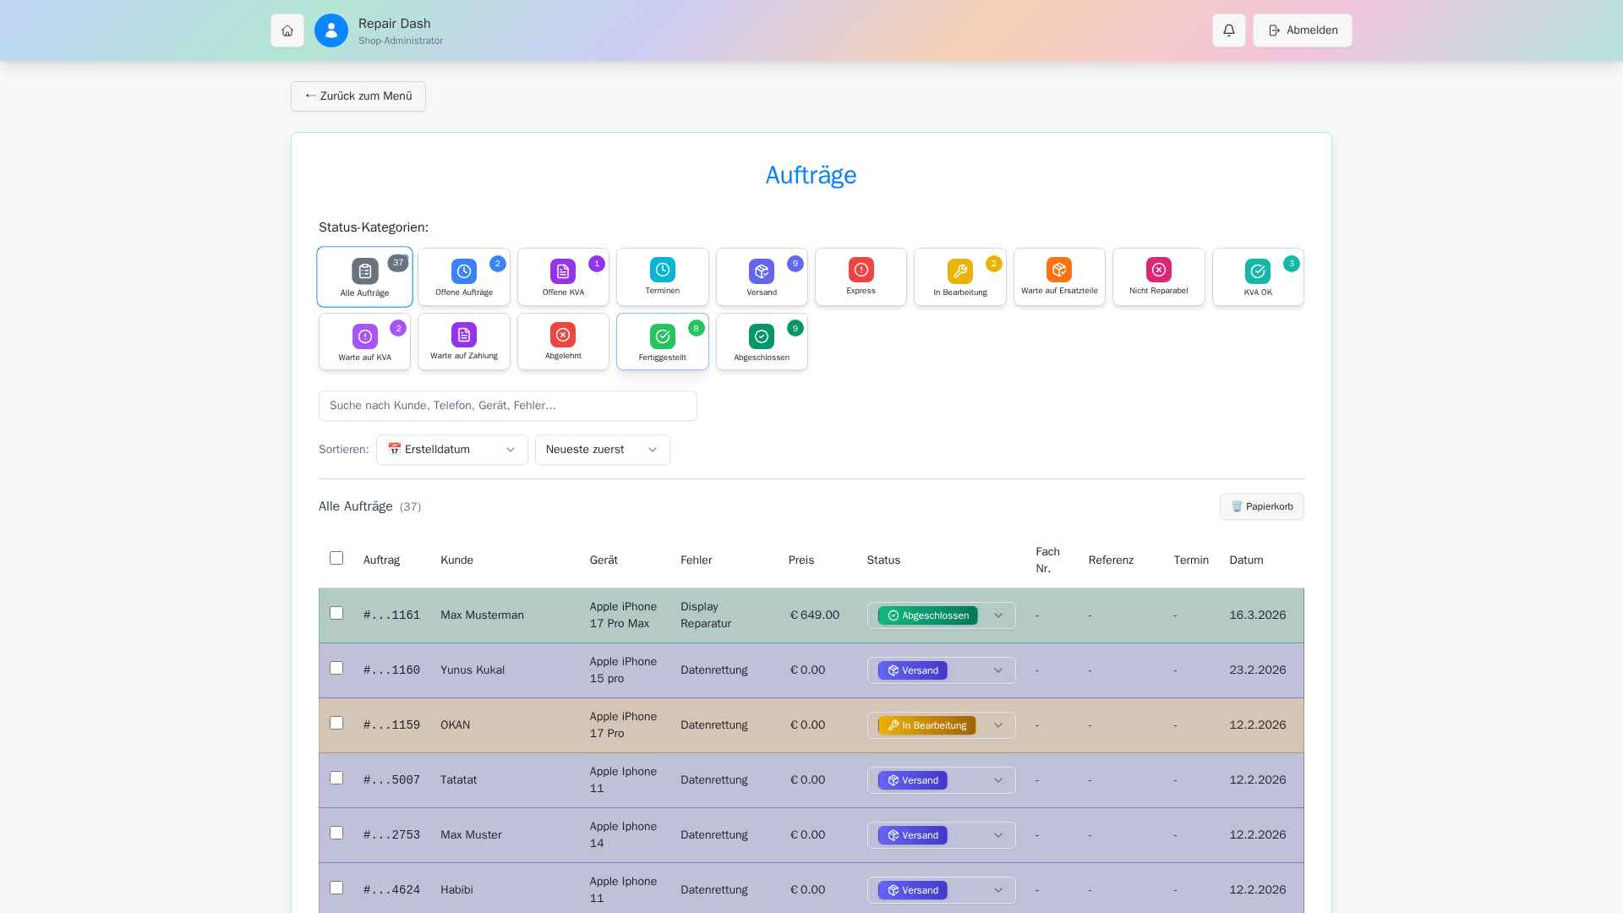Viewport: 1623px width, 913px height.
Task: Open the Neueste zuerst order dropdown
Action: coord(603,450)
